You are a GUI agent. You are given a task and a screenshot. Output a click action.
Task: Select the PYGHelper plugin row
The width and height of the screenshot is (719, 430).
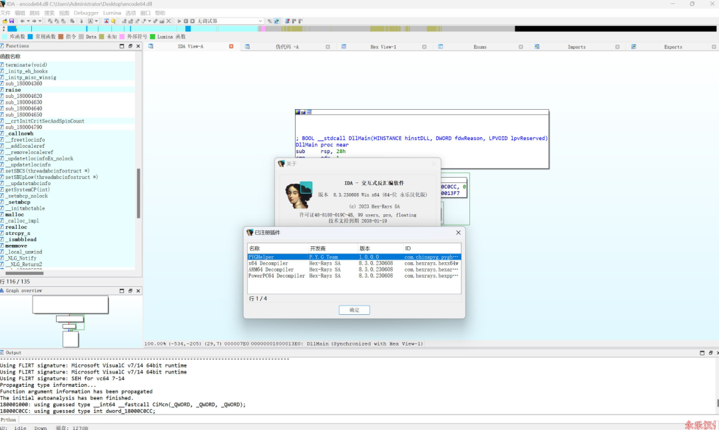pyautogui.click(x=354, y=257)
